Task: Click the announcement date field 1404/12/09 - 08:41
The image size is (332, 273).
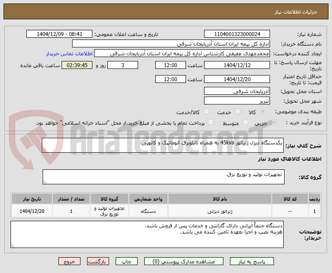Action: tap(59, 34)
